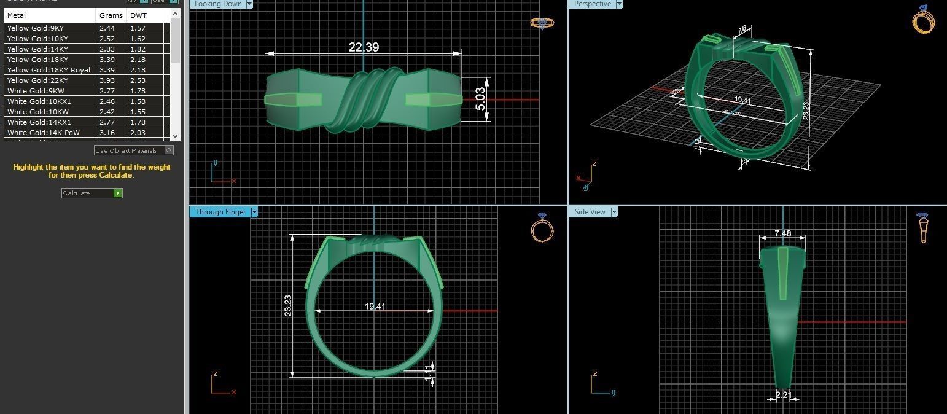Select the Yellow Gold:14KY row

(x=87, y=49)
